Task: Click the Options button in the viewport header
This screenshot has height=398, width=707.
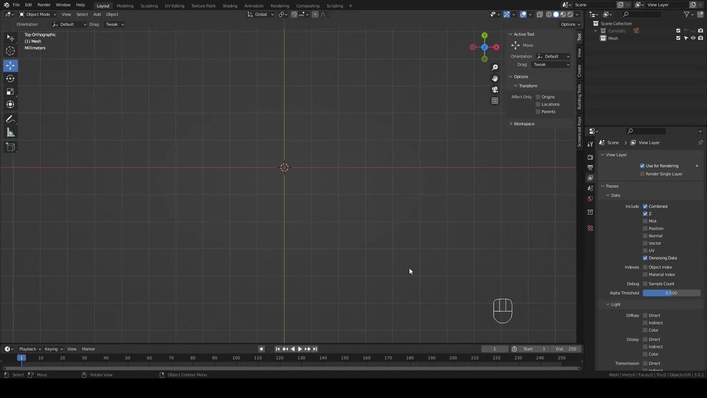Action: click(570, 24)
